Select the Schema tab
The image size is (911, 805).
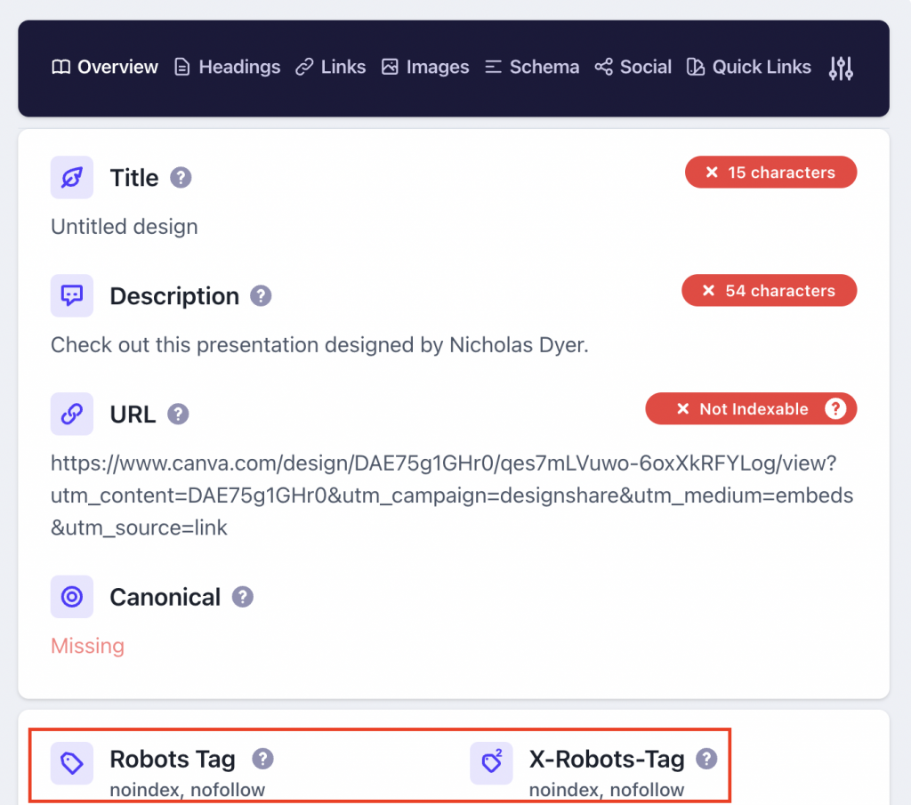(x=532, y=68)
